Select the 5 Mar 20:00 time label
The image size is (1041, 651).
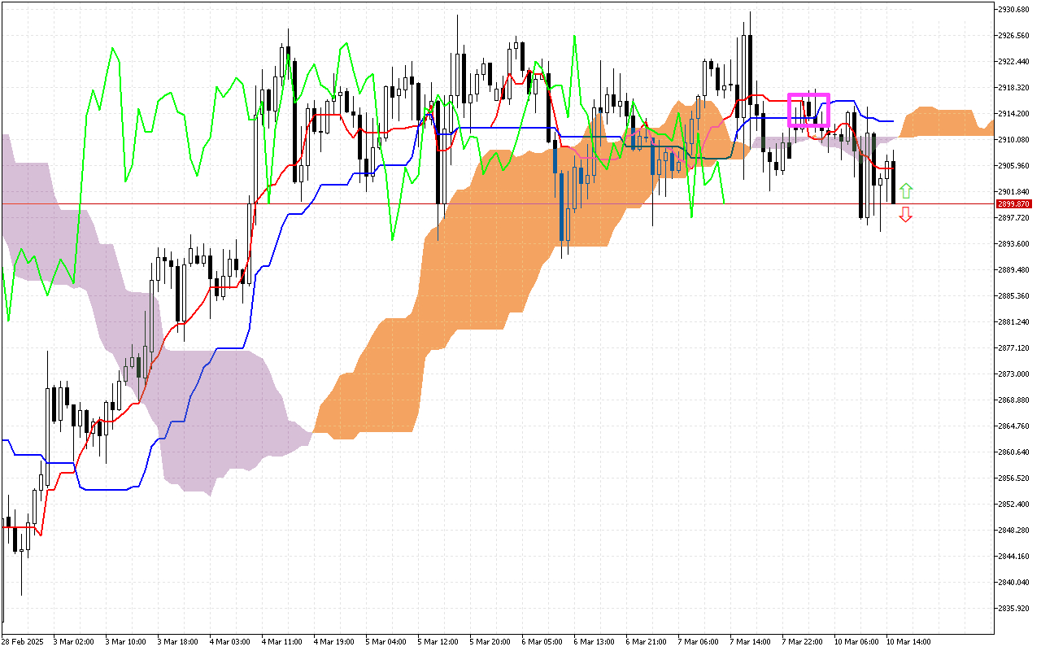click(490, 641)
